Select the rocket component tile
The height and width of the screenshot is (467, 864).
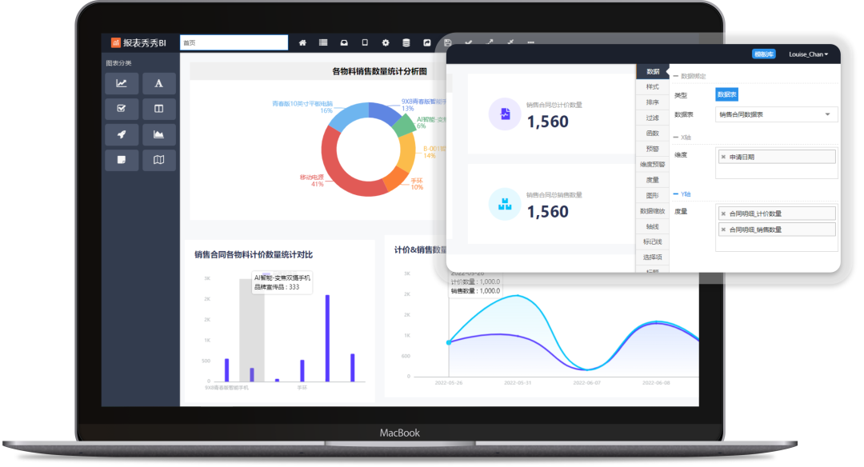point(122,134)
